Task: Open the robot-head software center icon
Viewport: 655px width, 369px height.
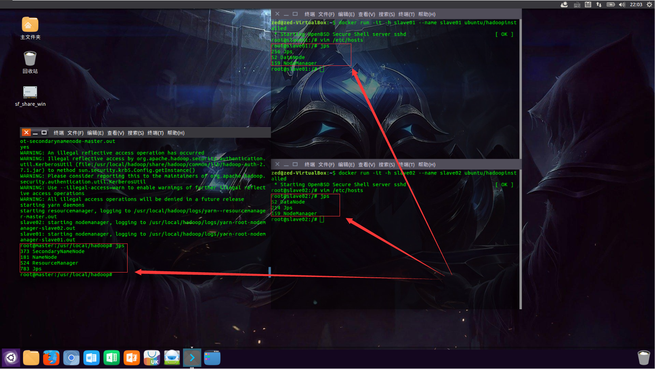Action: coord(172,358)
